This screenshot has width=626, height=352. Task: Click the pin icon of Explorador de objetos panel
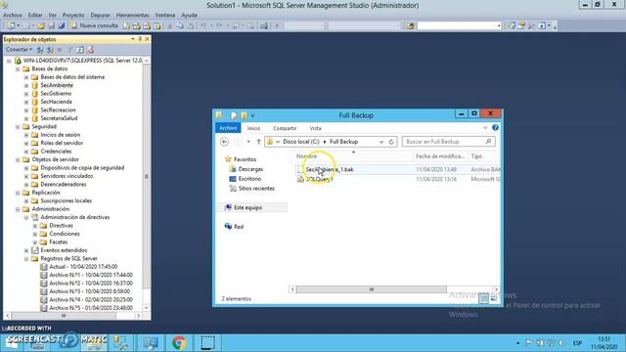pyautogui.click(x=140, y=39)
